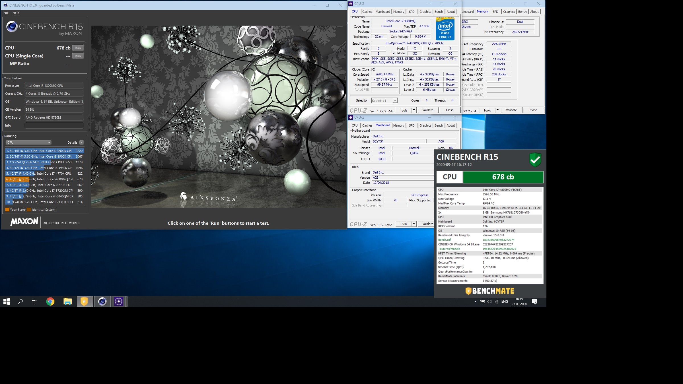Open Graphics tab in memory CPU-Z window
Screen dimensions: 683x384
click(509, 12)
